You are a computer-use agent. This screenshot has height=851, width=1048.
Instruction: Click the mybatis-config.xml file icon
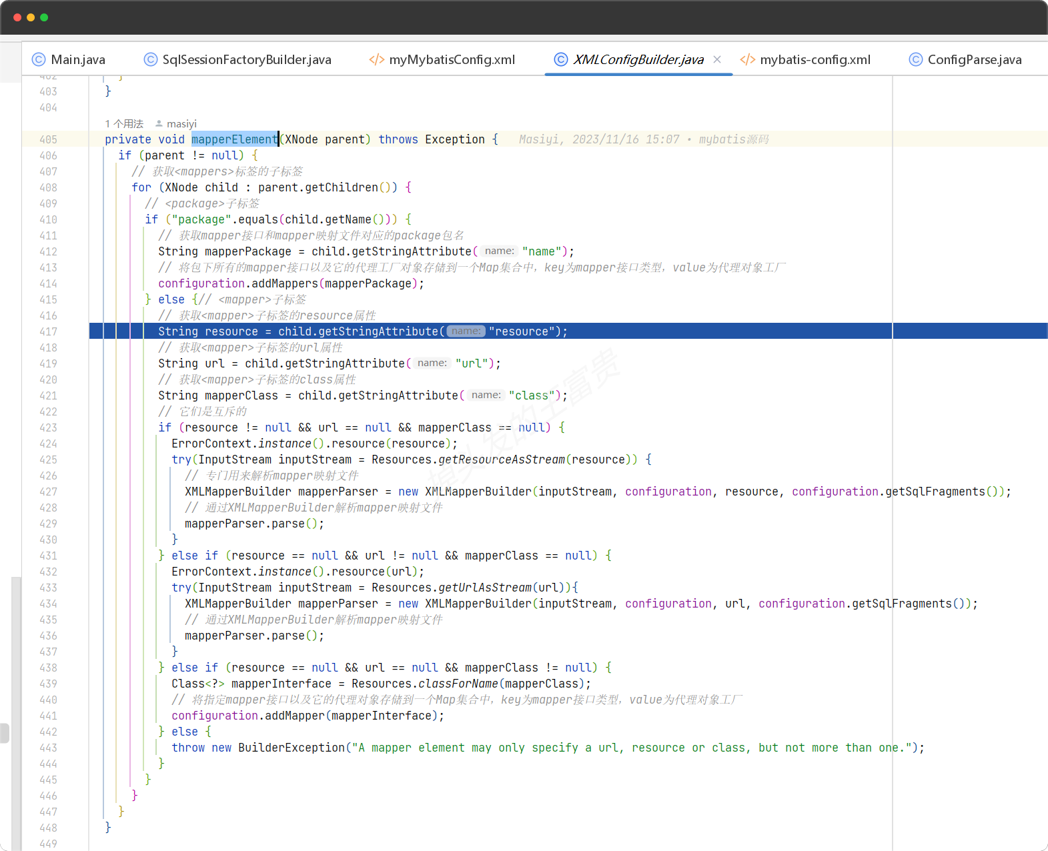click(x=748, y=59)
